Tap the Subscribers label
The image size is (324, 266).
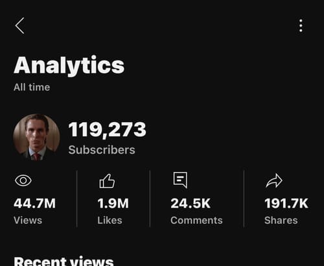pyautogui.click(x=102, y=150)
